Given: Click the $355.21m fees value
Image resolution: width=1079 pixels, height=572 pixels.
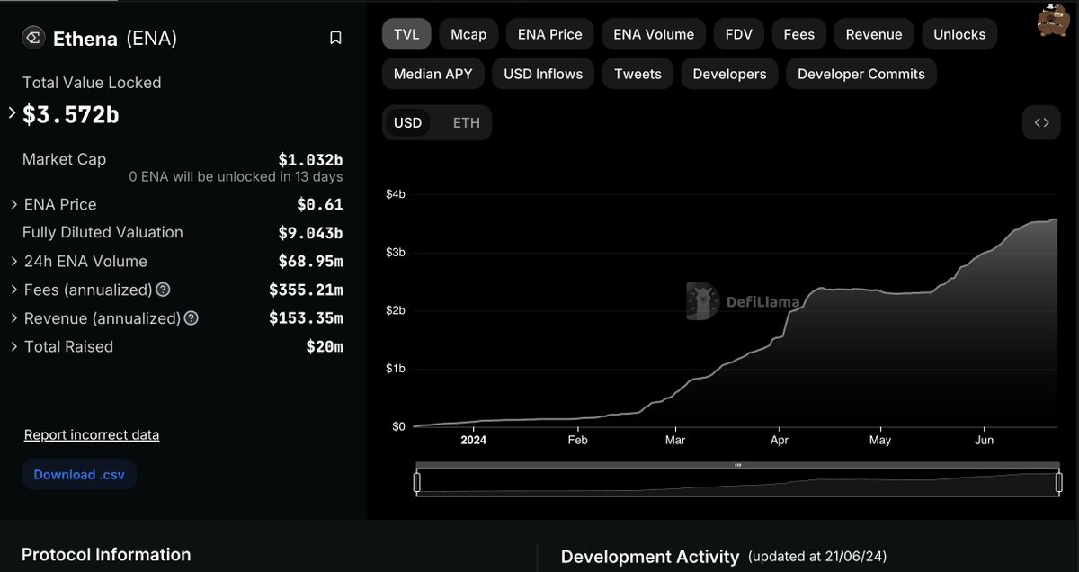Looking at the screenshot, I should pos(306,290).
